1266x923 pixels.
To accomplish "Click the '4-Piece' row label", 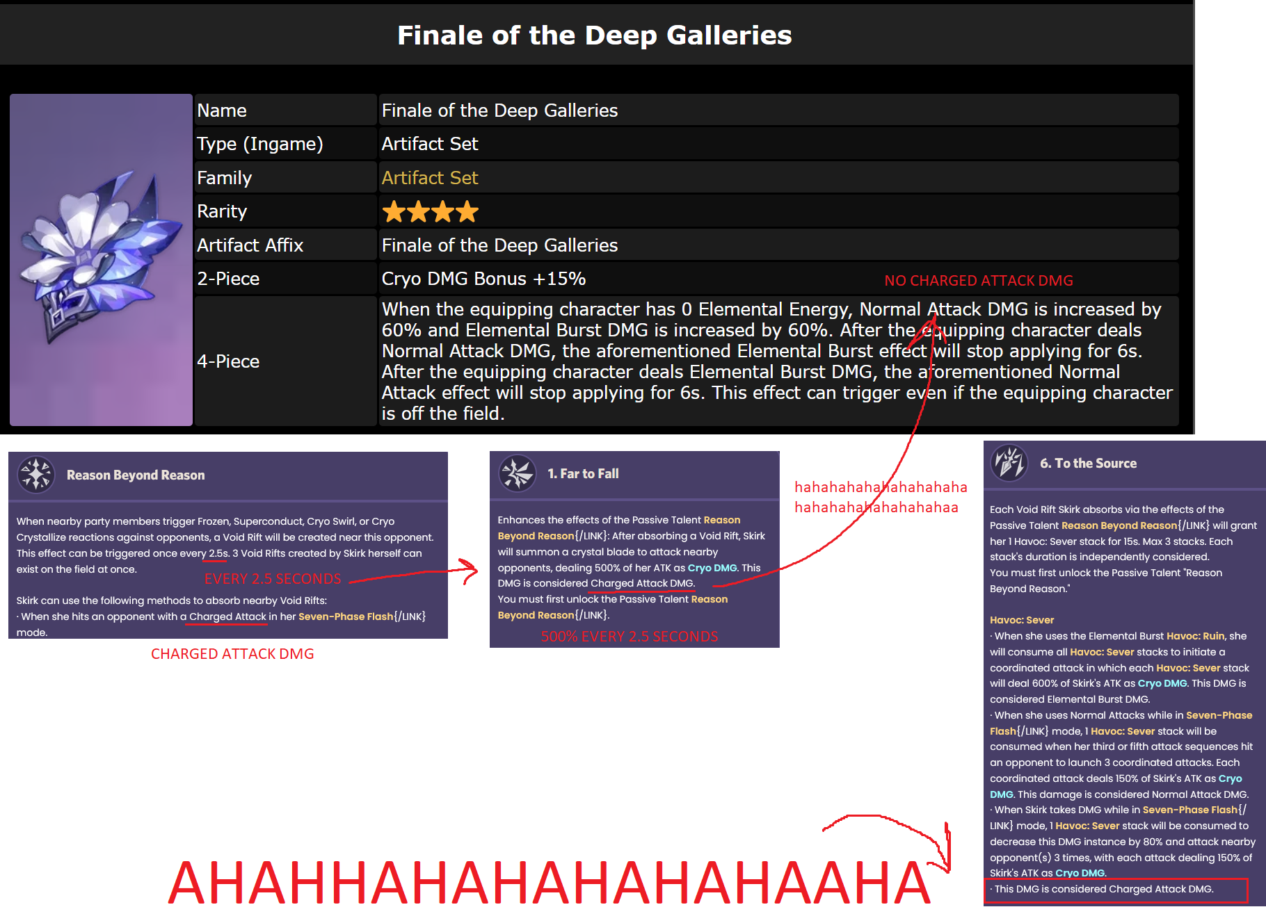I will (228, 361).
